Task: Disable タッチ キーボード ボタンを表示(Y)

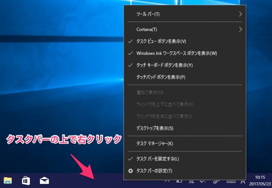Action: coord(185,65)
